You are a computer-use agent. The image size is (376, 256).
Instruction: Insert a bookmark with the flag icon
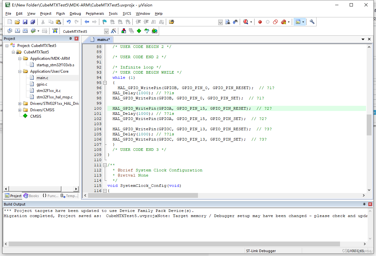(x=104, y=22)
